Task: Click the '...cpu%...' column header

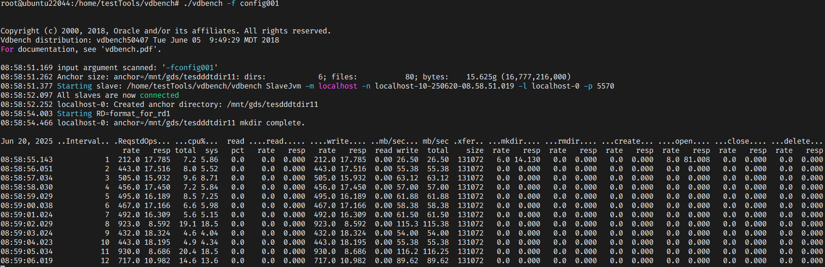Action: click(x=196, y=141)
